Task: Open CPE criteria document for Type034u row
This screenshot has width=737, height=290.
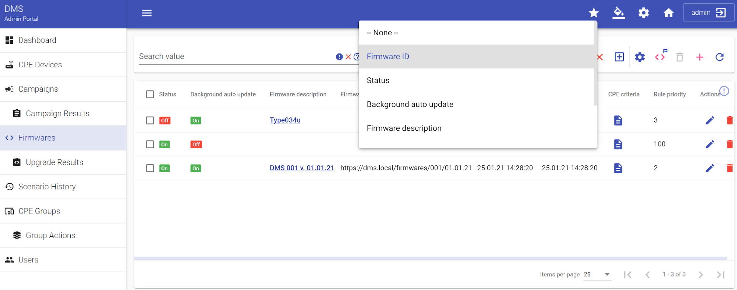Action: 618,120
